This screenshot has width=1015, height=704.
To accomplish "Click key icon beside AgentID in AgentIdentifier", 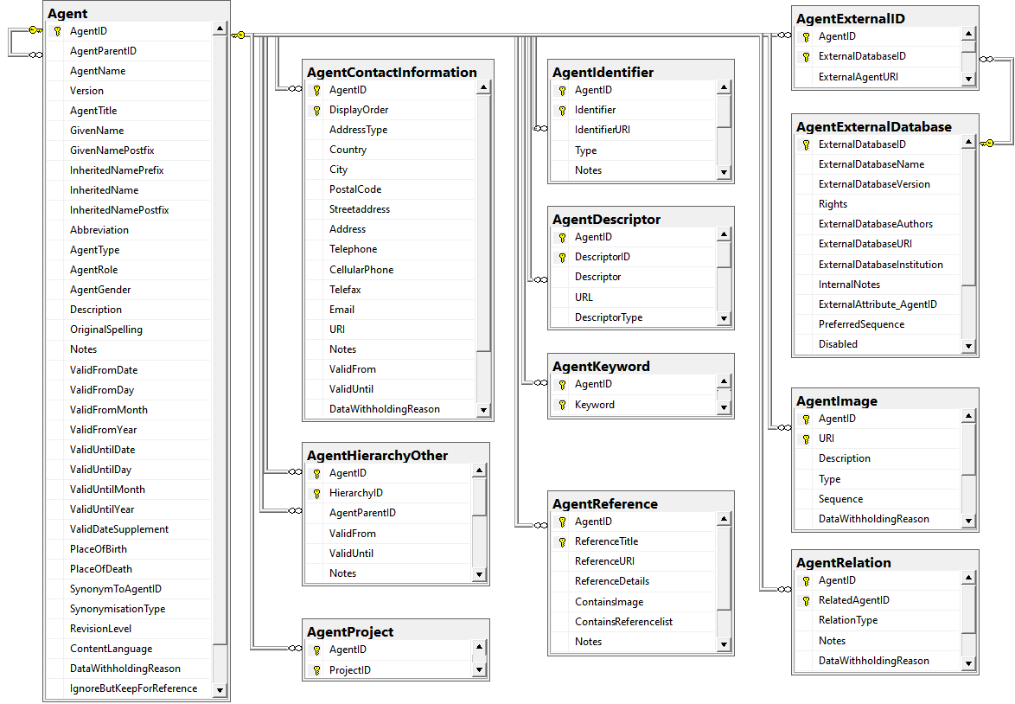I will [563, 90].
